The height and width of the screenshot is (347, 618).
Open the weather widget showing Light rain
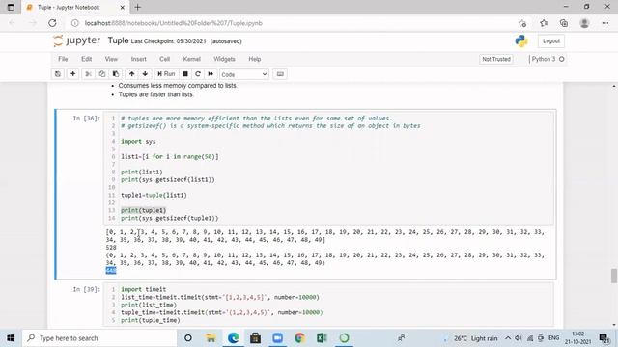[x=471, y=338]
